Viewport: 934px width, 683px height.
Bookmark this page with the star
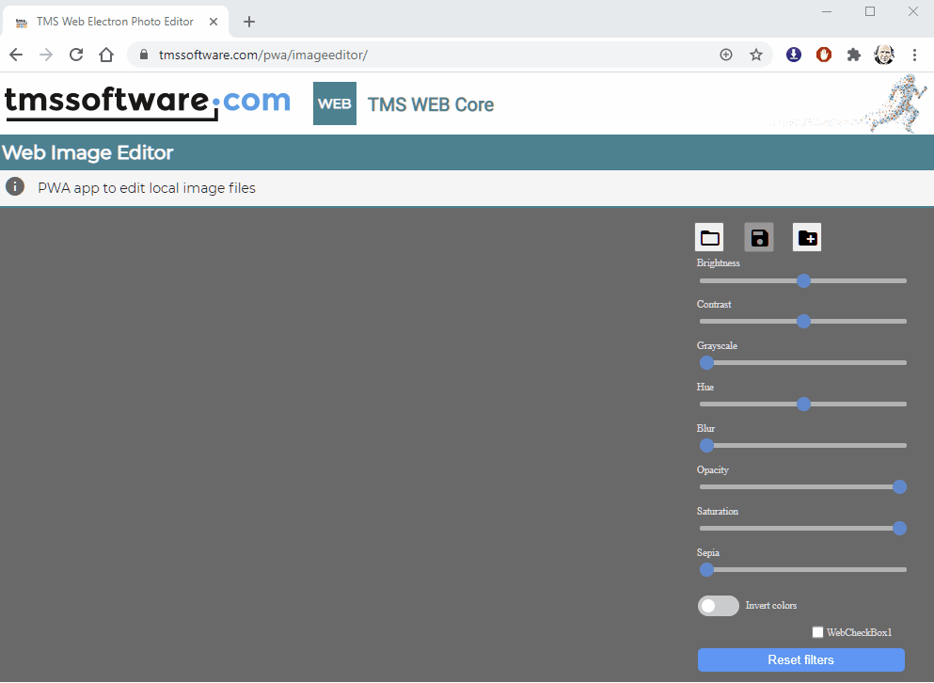756,55
